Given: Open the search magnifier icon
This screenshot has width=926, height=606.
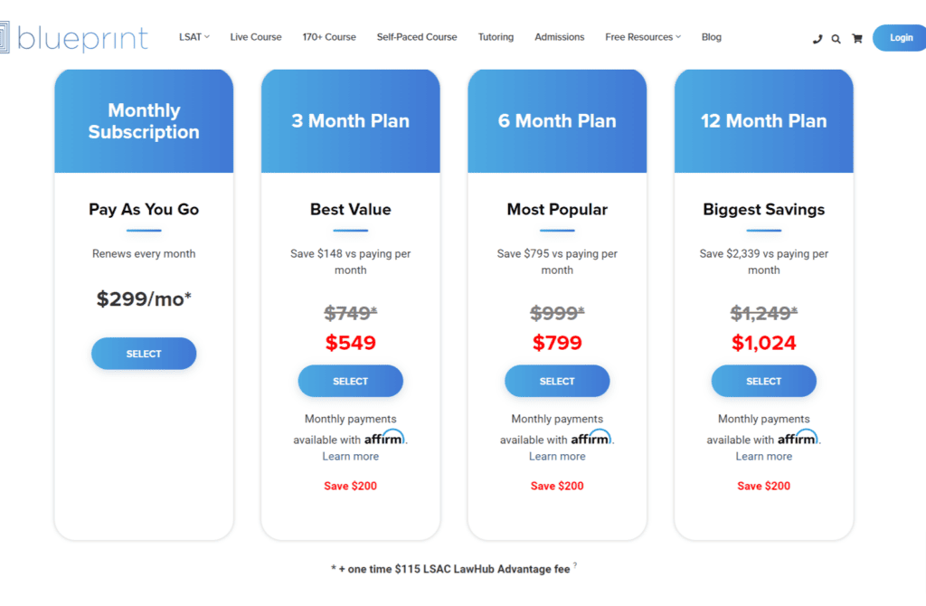Looking at the screenshot, I should pyautogui.click(x=836, y=39).
